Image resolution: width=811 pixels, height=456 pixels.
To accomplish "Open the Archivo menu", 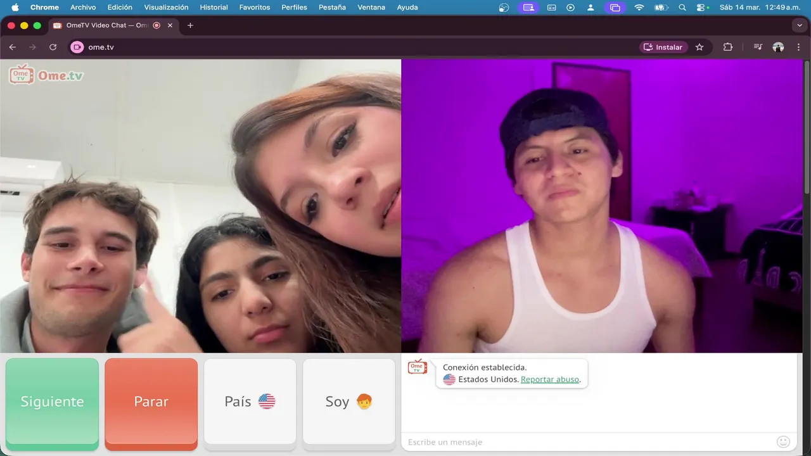I will coord(83,8).
